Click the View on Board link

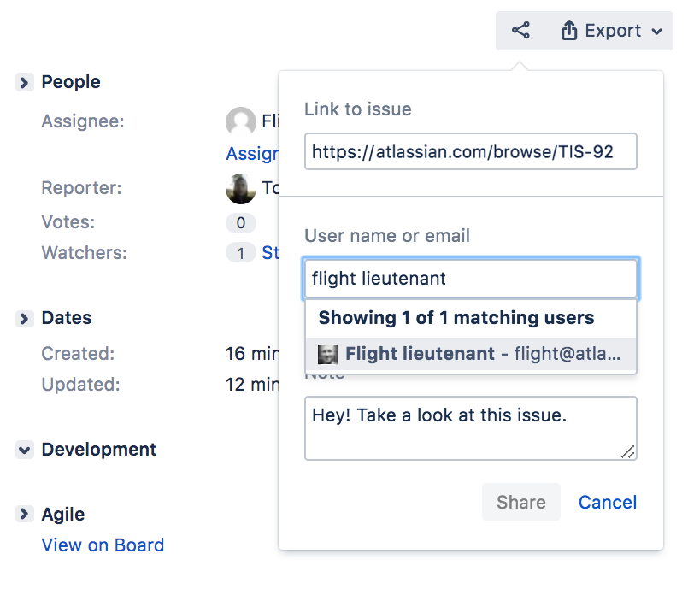(103, 545)
